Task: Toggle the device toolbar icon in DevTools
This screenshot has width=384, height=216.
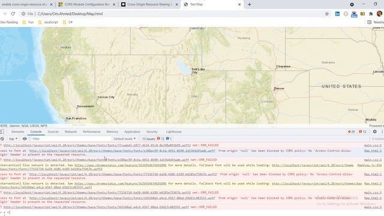Action: [2, 132]
